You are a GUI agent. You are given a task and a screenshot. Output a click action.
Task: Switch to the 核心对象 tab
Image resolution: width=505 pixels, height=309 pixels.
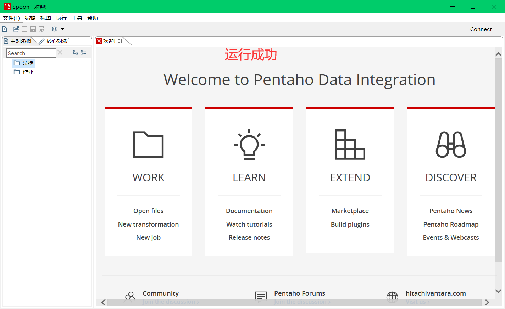pos(54,41)
